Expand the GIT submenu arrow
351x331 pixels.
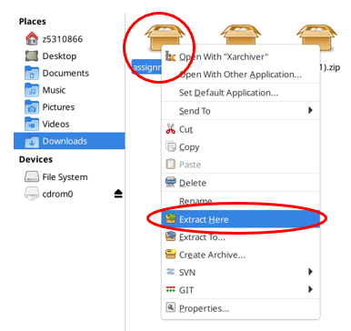click(x=310, y=289)
